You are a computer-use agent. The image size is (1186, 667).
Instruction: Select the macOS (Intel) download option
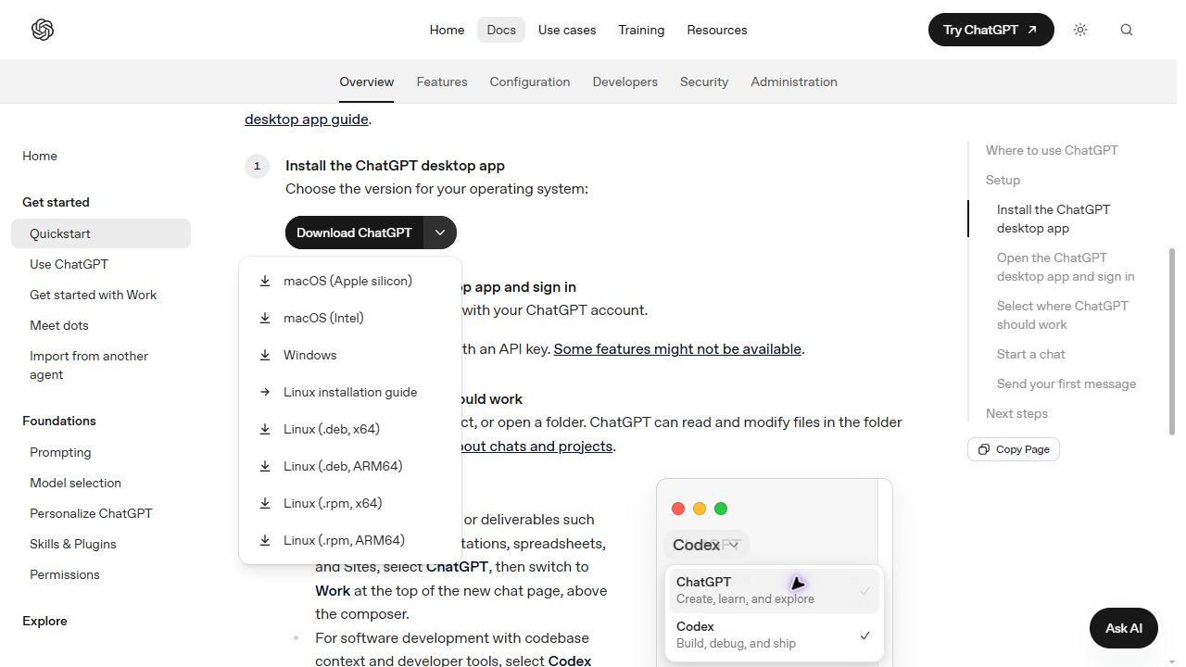click(x=350, y=318)
